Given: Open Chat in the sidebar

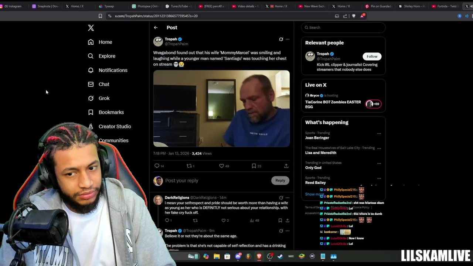Looking at the screenshot, I should click(x=98, y=84).
